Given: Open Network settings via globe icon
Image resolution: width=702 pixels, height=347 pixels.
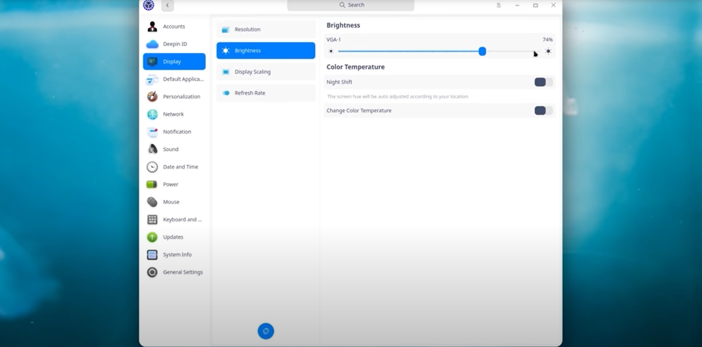Looking at the screenshot, I should (152, 114).
